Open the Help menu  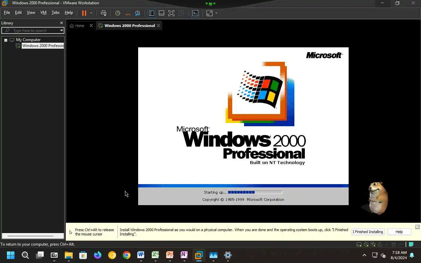click(x=69, y=12)
